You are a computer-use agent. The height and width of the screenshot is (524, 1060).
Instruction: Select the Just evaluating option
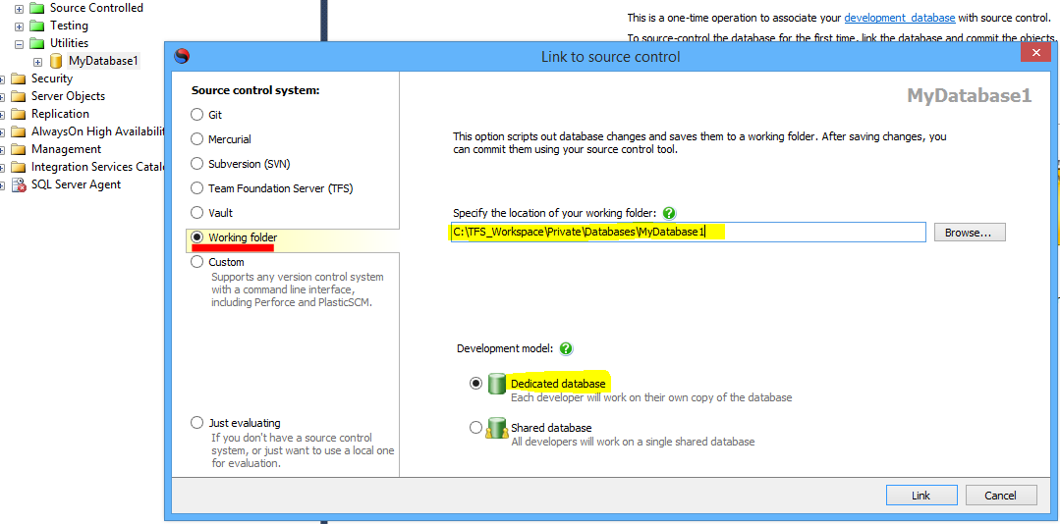[197, 423]
